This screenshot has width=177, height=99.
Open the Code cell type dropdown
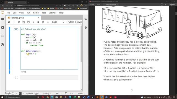click(x=58, y=22)
